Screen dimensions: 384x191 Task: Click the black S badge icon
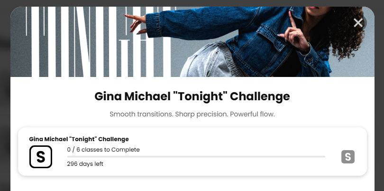click(41, 157)
